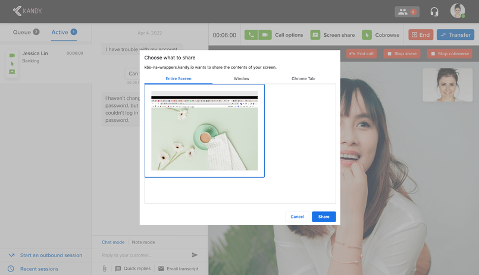Viewport: 479px width, 275px height.
Task: Open Call options
Action: tap(289, 35)
